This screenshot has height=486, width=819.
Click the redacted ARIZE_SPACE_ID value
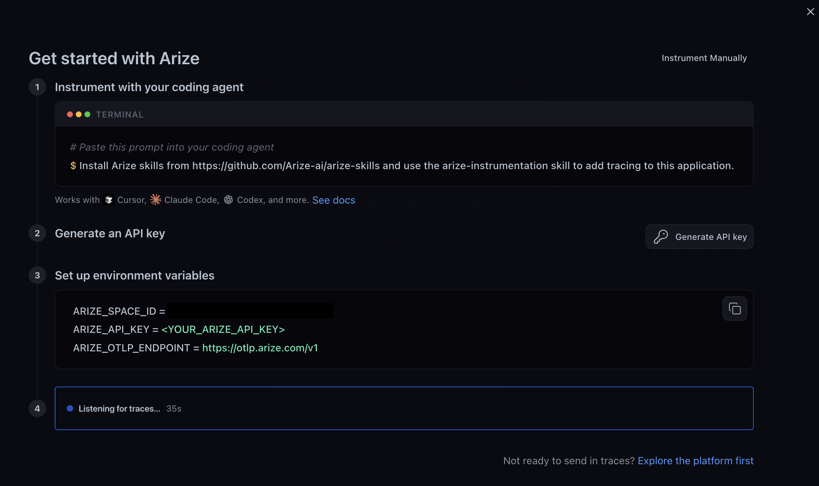click(250, 311)
